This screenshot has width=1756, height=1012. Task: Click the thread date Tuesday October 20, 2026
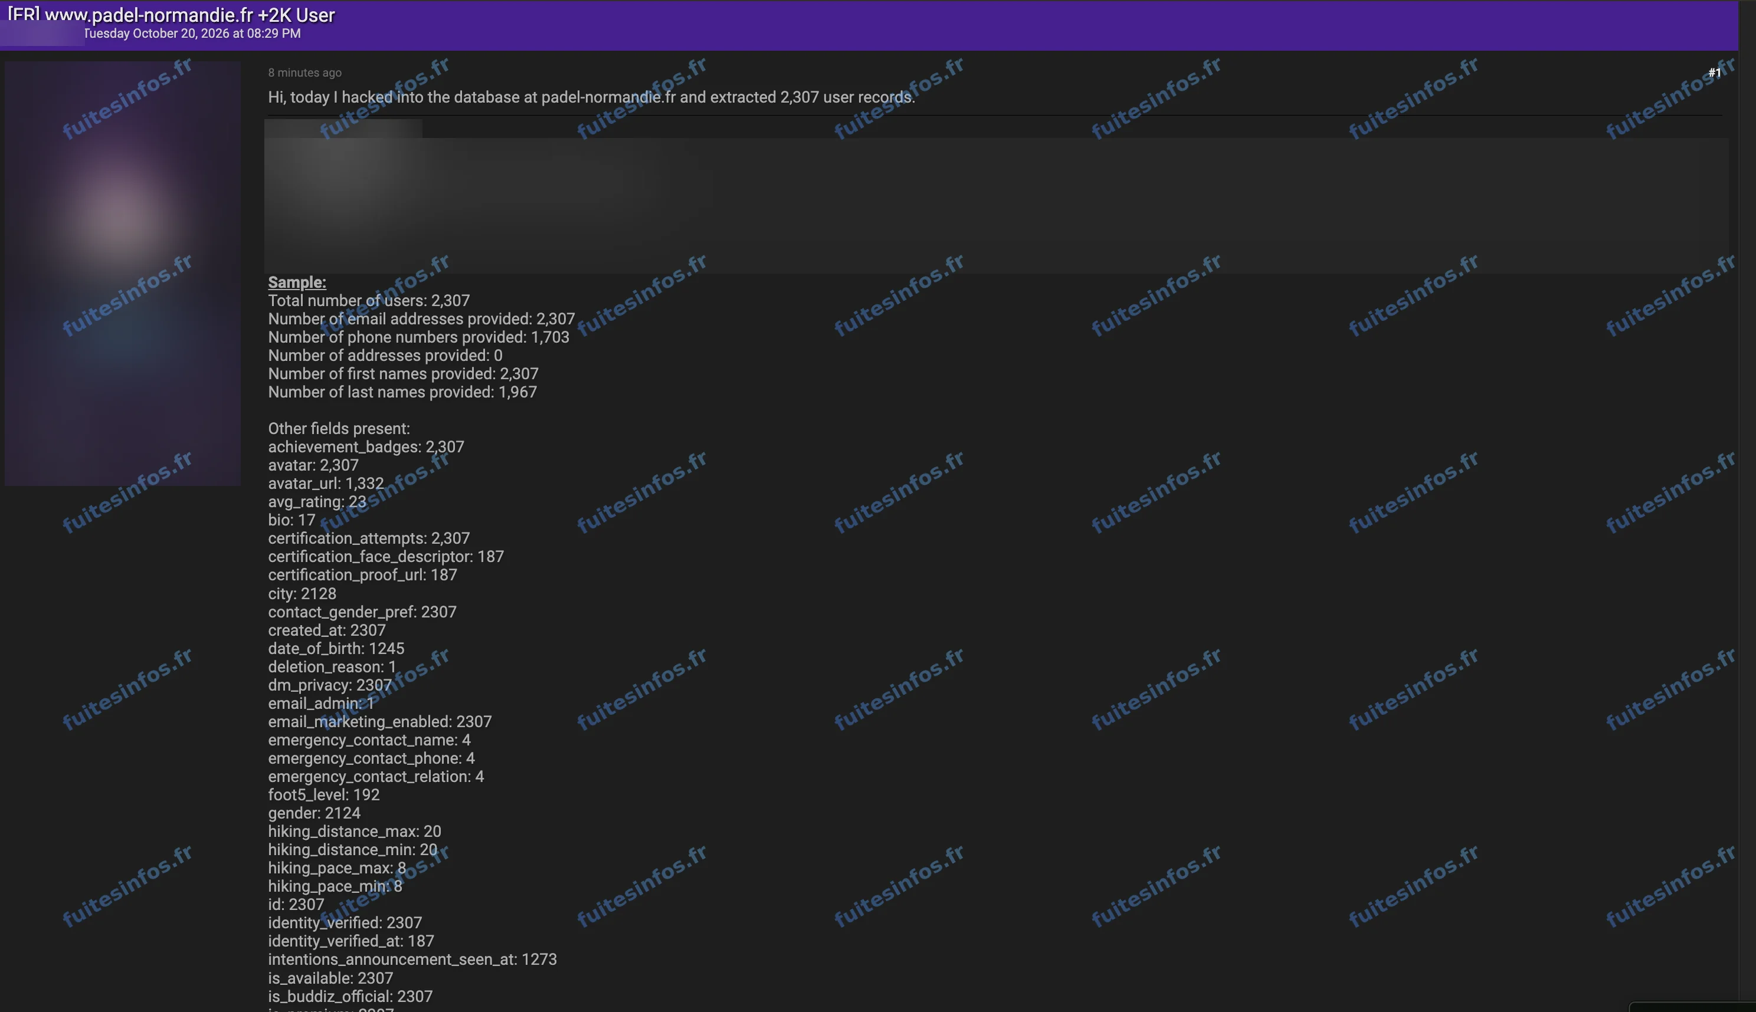192,34
